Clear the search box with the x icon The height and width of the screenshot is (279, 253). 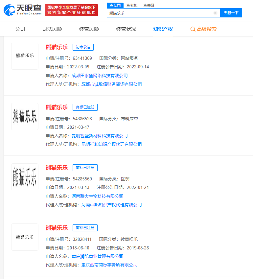215,13
